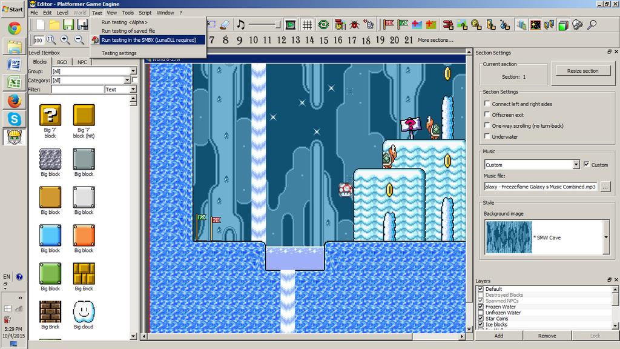Hide the Star Coins layer
The image size is (620, 349).
[481, 319]
